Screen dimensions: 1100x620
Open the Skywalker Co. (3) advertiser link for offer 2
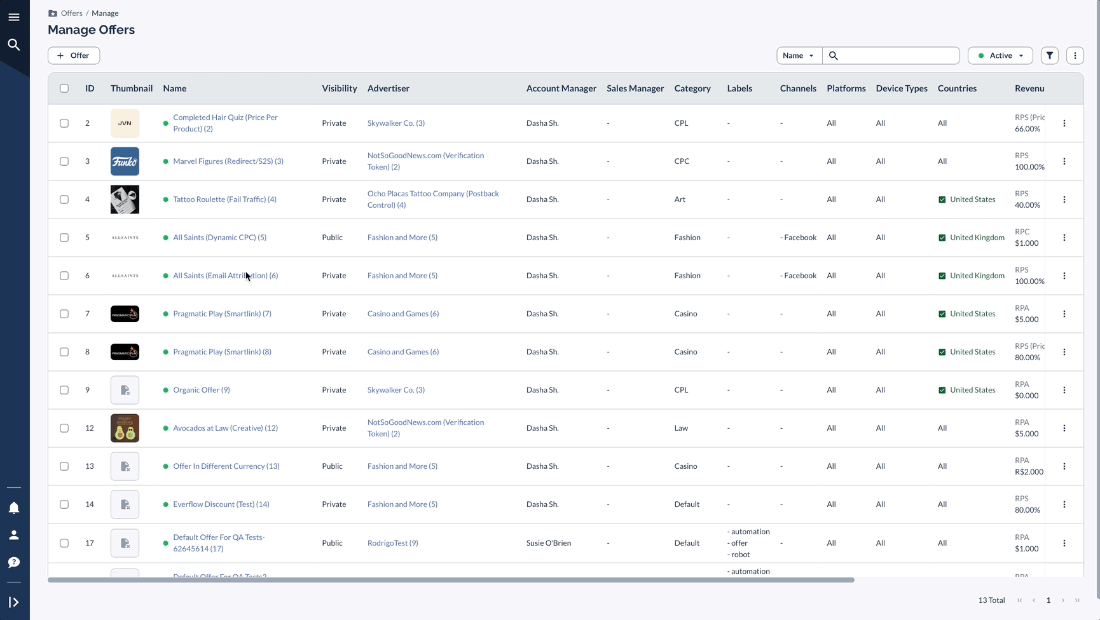(396, 123)
